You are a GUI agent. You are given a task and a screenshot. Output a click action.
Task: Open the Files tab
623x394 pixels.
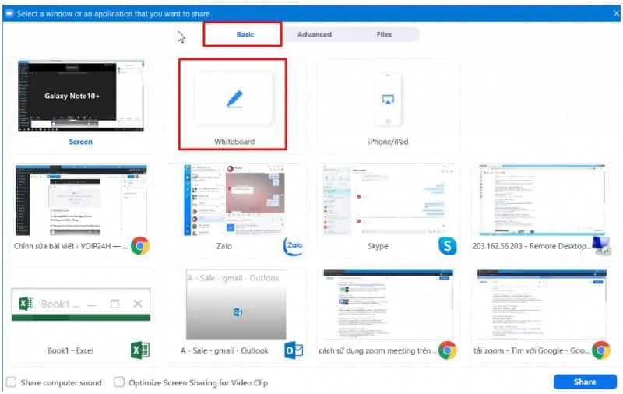(x=384, y=34)
